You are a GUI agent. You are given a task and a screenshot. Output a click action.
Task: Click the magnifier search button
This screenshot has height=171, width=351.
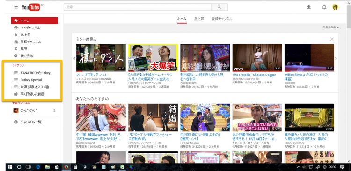coord(219,7)
